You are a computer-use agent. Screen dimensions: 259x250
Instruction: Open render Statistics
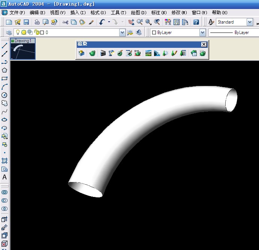[202, 53]
